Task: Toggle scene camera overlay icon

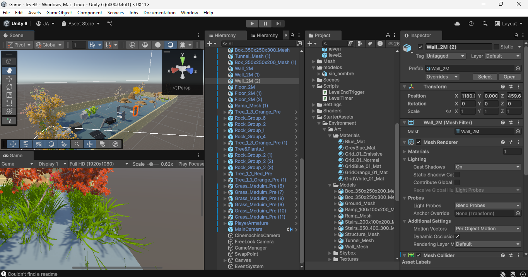Action: pyautogui.click(x=103, y=144)
